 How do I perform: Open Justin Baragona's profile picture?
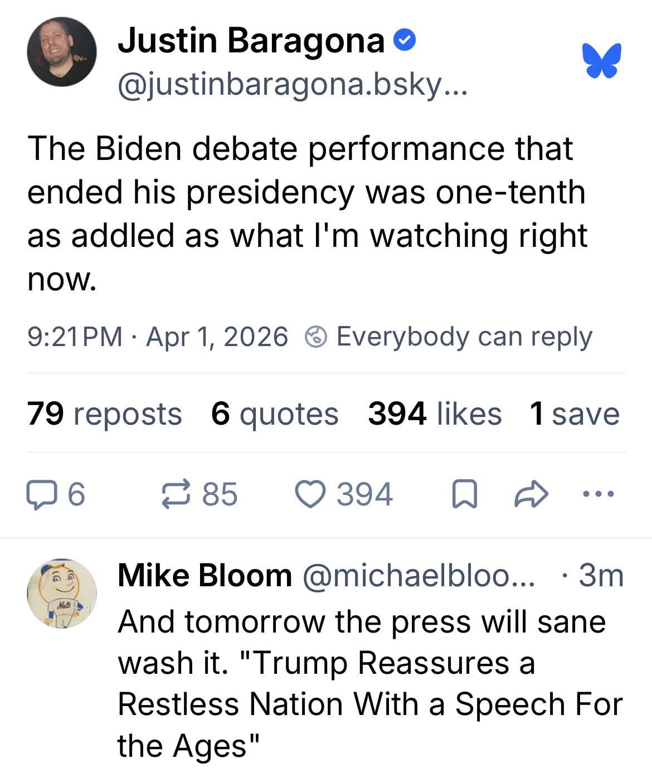point(61,52)
